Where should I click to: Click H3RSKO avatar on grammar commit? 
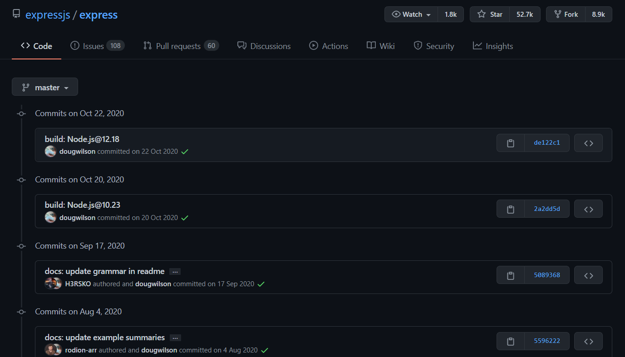tap(49, 284)
